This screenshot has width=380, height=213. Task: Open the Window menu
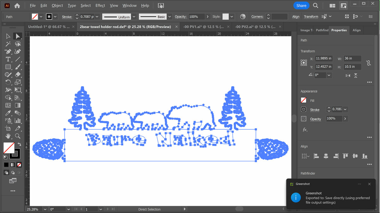[130, 5]
